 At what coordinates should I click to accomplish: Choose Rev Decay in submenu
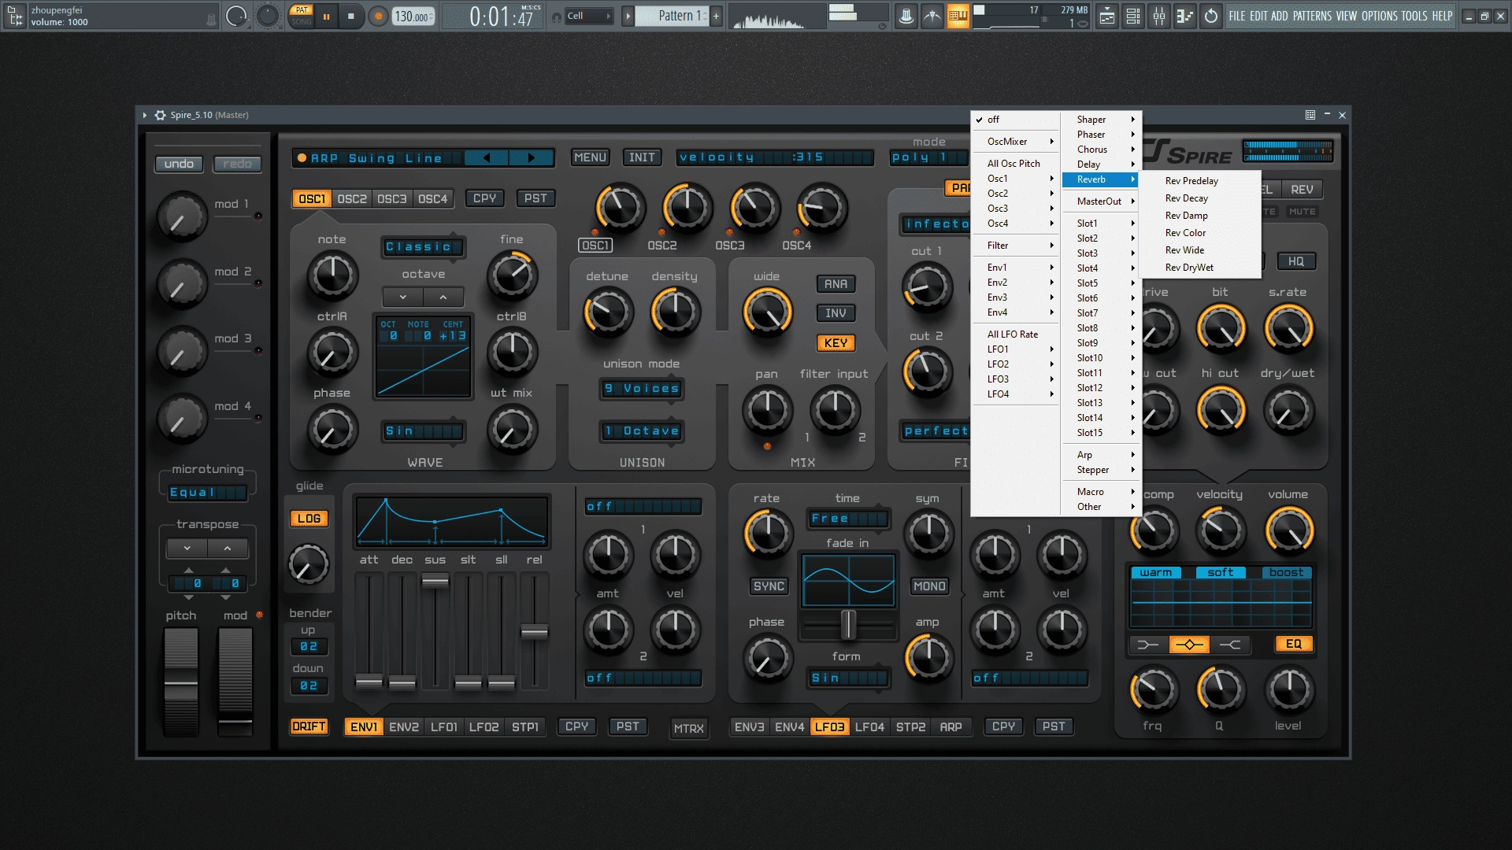(x=1199, y=198)
